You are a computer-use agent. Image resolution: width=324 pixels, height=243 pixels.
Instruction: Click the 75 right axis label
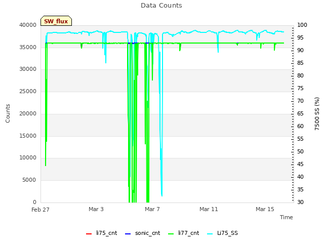point(300,88)
